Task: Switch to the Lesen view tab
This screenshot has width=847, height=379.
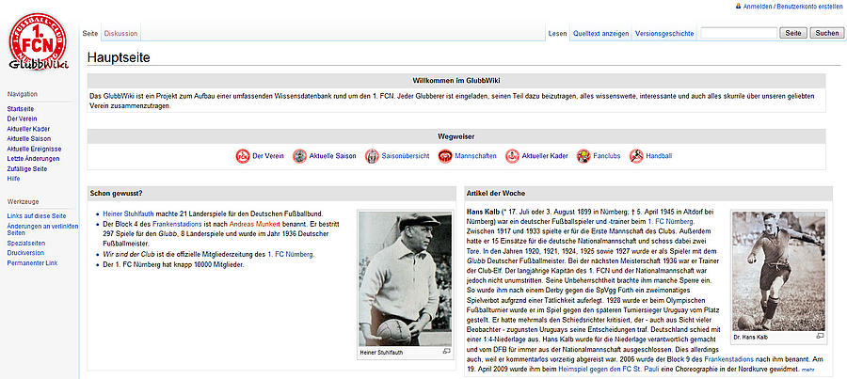Action: [557, 34]
